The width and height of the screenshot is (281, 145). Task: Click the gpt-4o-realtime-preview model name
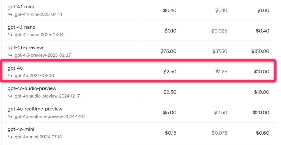pos(35,109)
